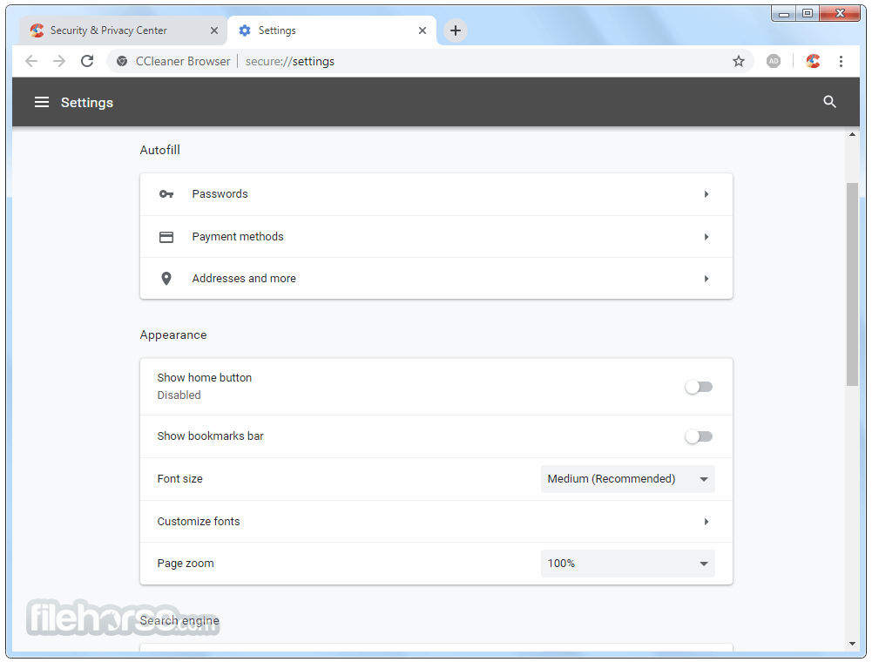Open the Settings hamburger menu

click(42, 103)
